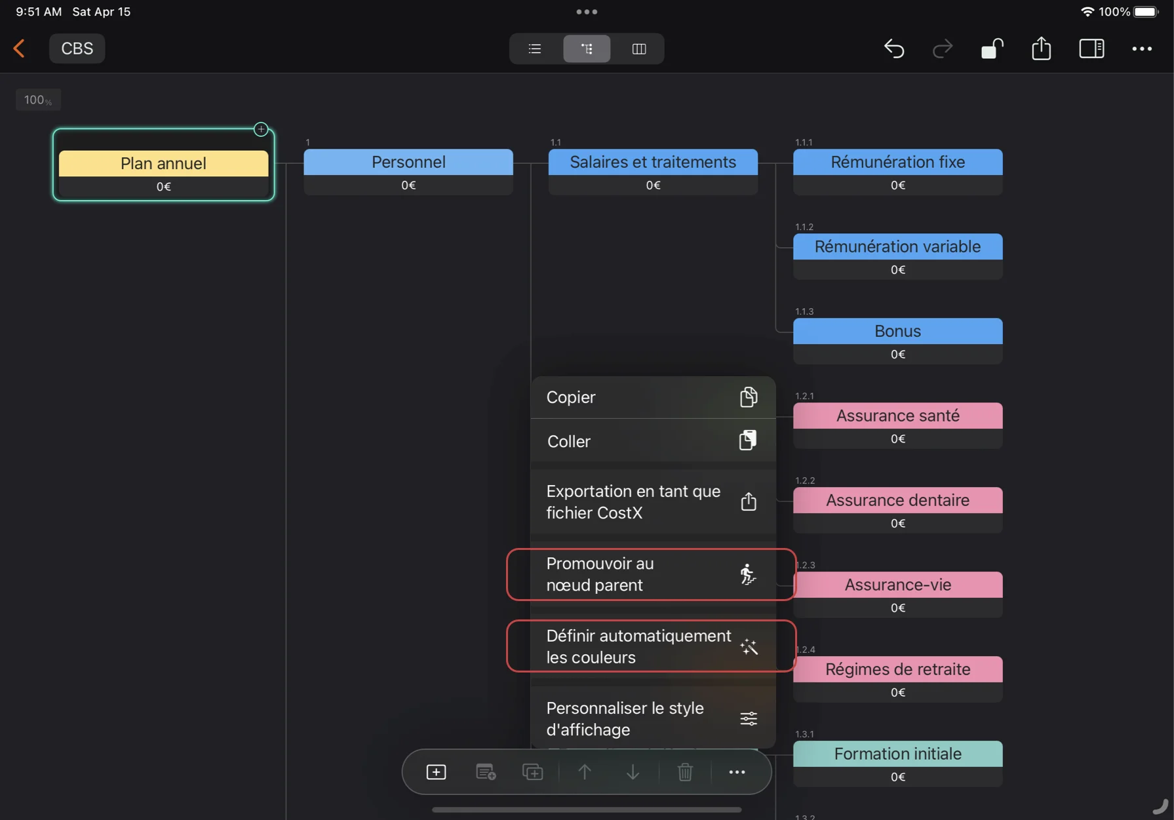Switch to columns view mode
Image resolution: width=1174 pixels, height=820 pixels.
click(638, 49)
